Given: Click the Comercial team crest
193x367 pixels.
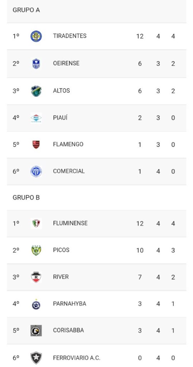Looking at the screenshot, I should [x=36, y=171].
